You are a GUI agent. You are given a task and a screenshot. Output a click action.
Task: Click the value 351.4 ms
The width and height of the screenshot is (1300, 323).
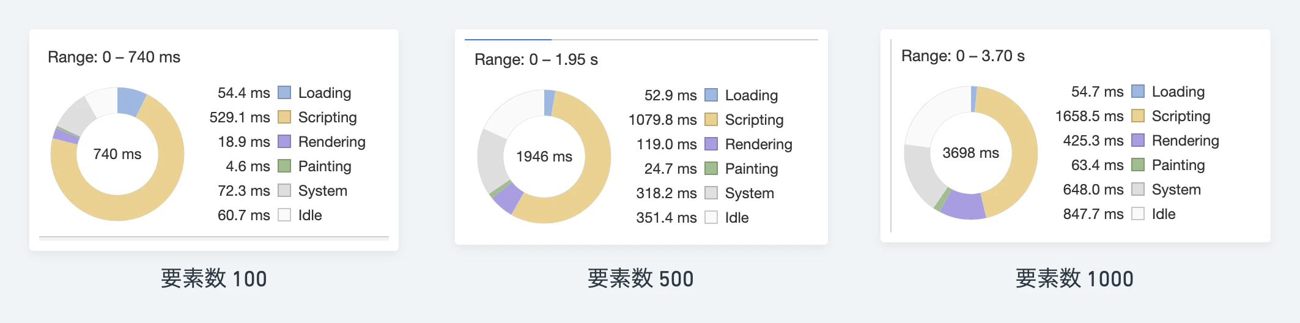point(667,218)
